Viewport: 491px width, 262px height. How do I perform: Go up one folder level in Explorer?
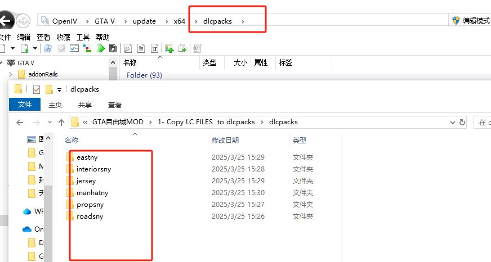coord(61,122)
